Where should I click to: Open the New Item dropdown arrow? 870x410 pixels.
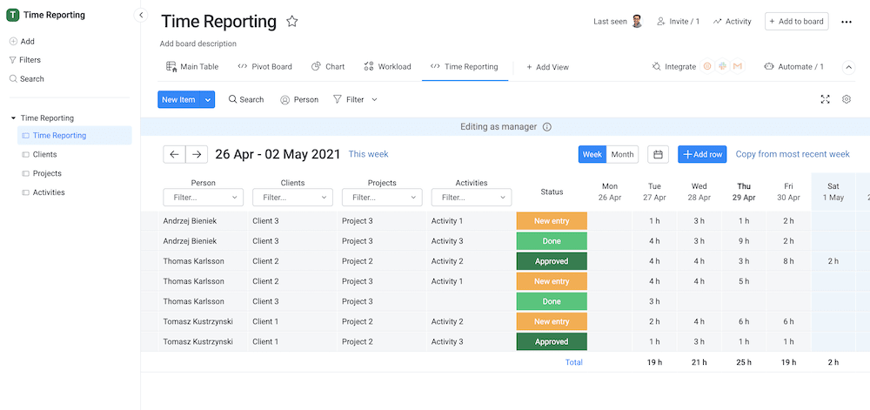[x=208, y=100]
